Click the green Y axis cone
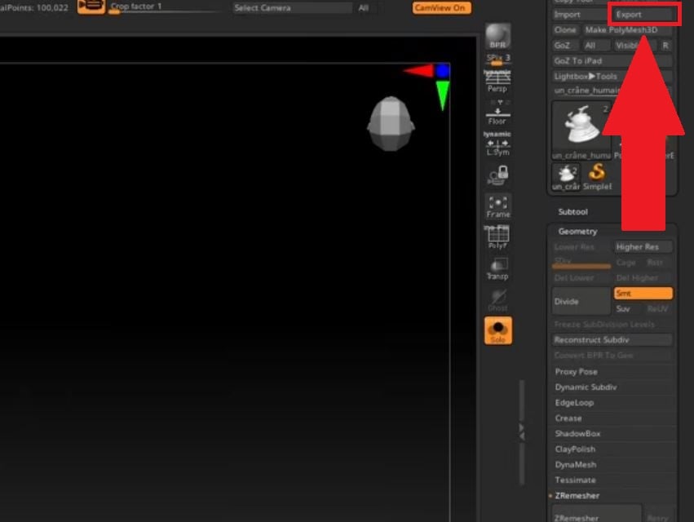The height and width of the screenshot is (522, 694). [443, 95]
